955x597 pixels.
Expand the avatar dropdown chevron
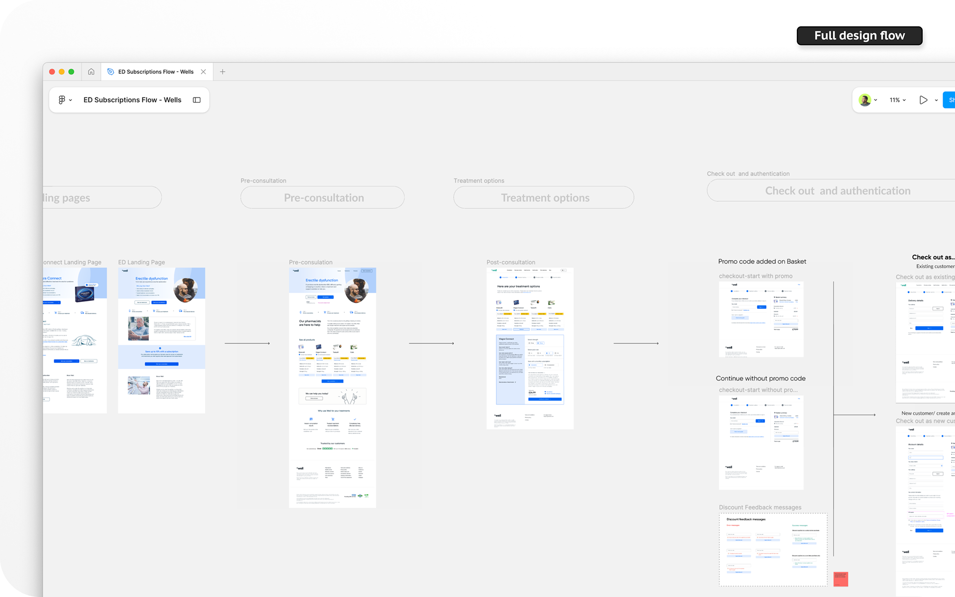875,100
